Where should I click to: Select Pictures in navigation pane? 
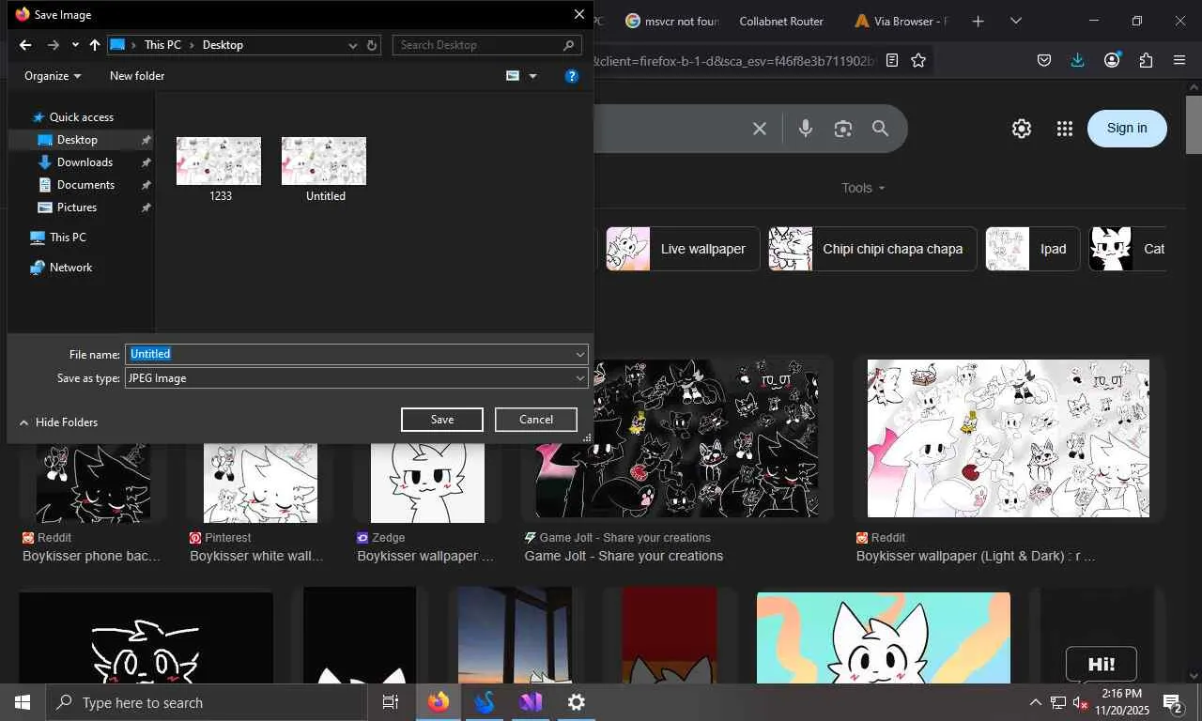(76, 207)
